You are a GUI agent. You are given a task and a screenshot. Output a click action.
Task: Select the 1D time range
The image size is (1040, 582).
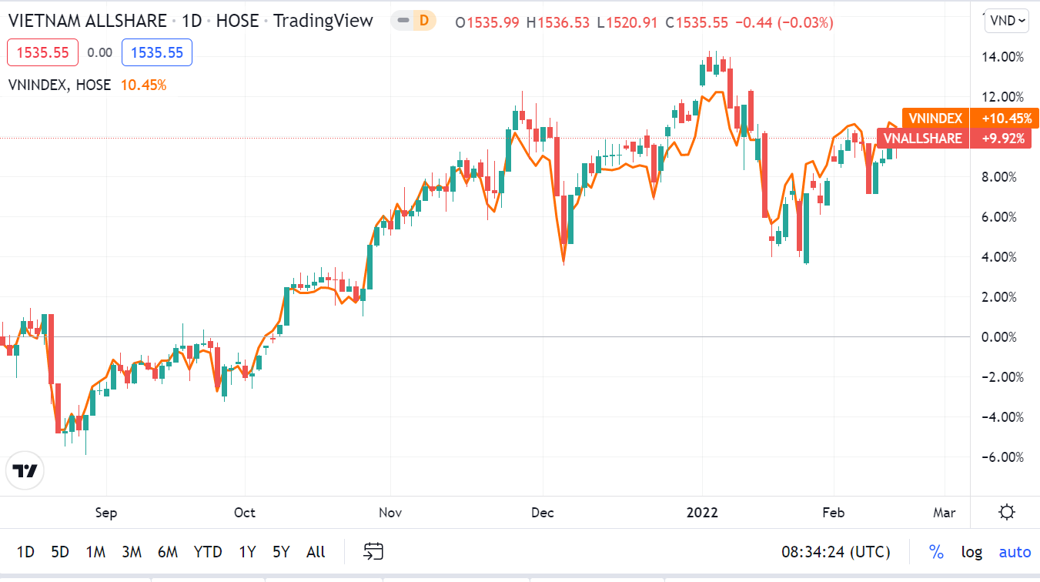26,551
